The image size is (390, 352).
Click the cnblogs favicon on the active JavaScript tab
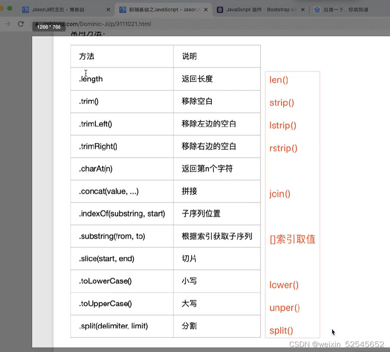(123, 9)
